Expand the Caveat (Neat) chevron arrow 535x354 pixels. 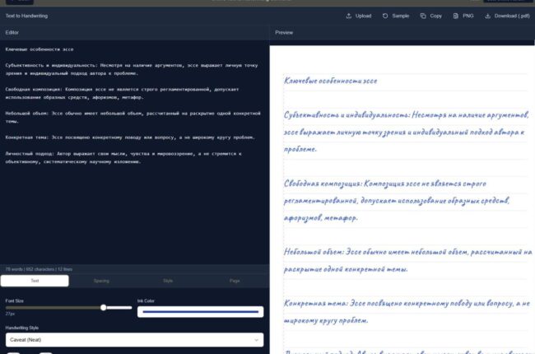[256, 339]
